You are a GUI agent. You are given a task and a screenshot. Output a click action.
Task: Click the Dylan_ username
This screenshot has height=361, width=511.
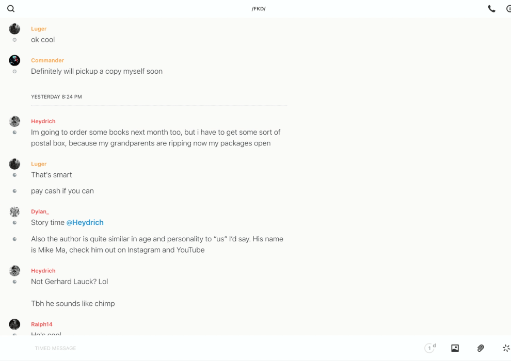pyautogui.click(x=40, y=212)
